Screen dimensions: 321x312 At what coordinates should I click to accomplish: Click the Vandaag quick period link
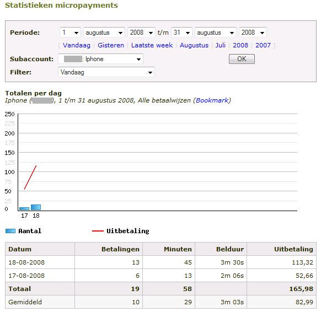point(77,45)
